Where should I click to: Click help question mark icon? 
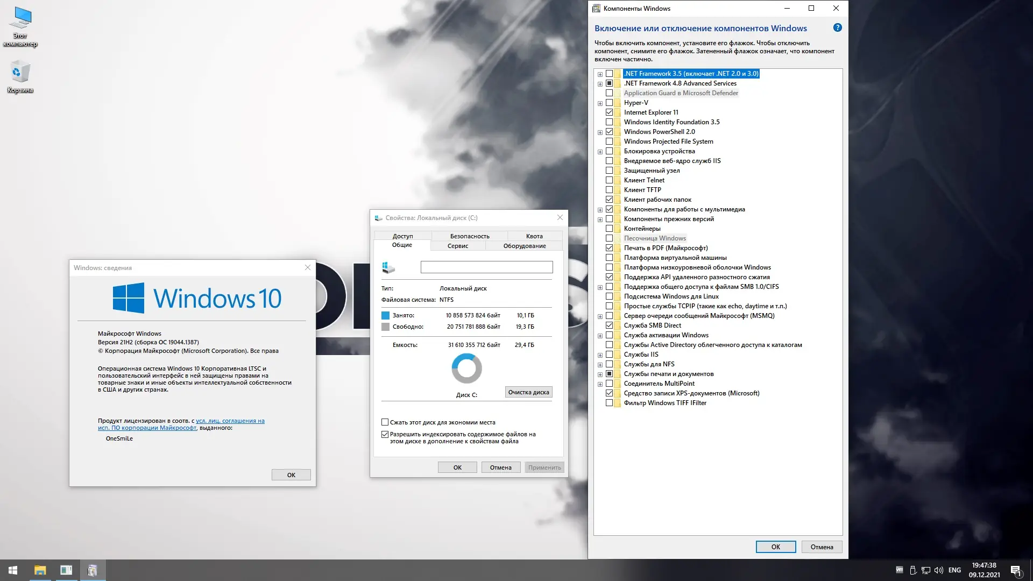(x=837, y=28)
